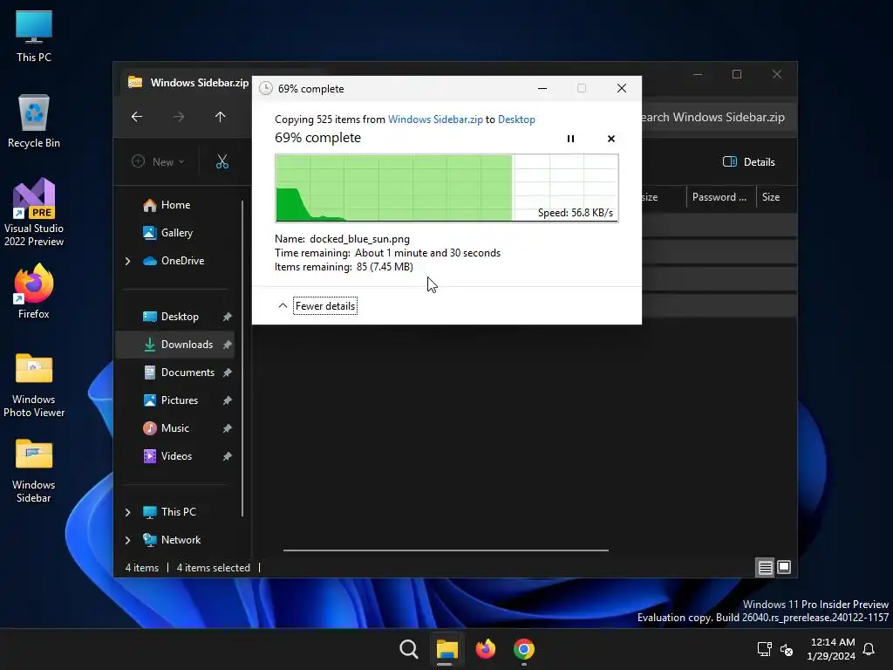Viewport: 893px width, 670px height.
Task: Go forward in File Explorer
Action: click(178, 117)
